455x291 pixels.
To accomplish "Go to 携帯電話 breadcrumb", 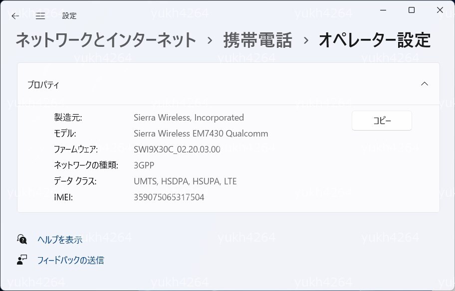I will coord(257,40).
